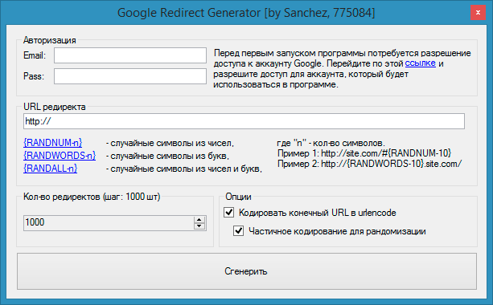Image resolution: width=493 pixels, height=305 pixels.
Task: Click 'случайные символы из букв,' description
Action: (x=170, y=156)
